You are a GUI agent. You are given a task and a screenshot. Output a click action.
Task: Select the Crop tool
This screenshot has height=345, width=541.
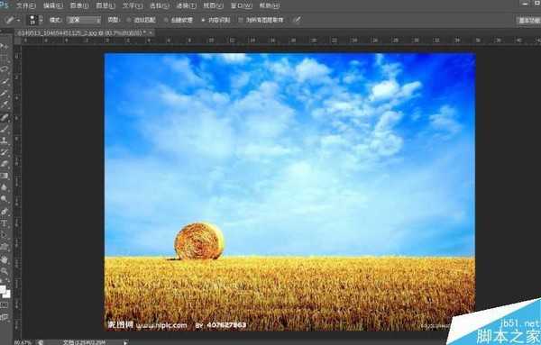[x=5, y=94]
